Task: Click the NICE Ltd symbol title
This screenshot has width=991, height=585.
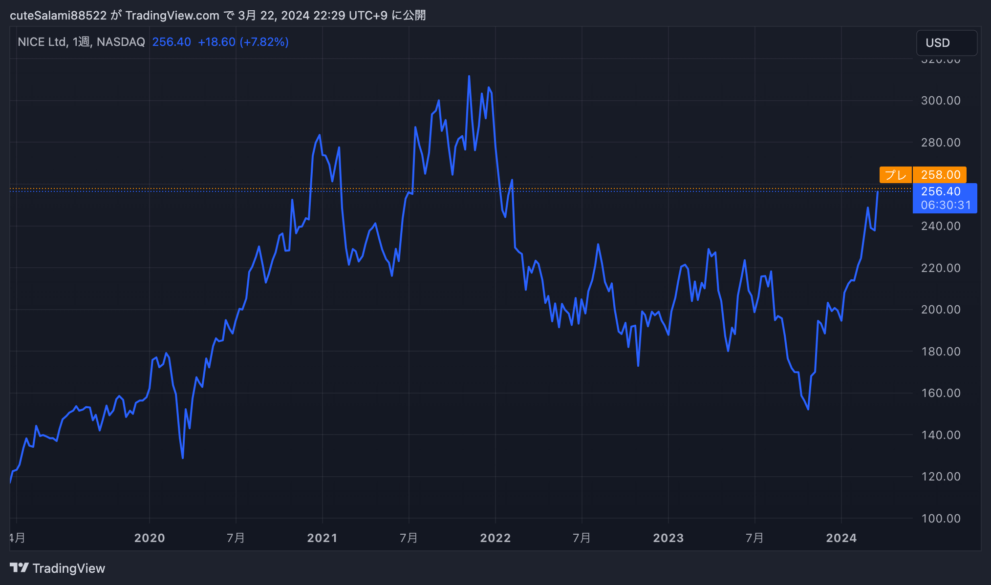Action: pos(42,42)
